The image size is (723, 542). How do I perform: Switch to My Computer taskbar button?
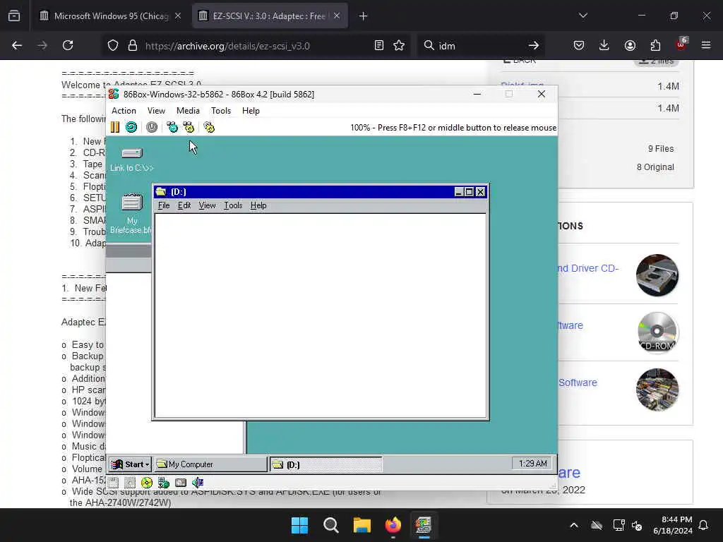click(210, 464)
